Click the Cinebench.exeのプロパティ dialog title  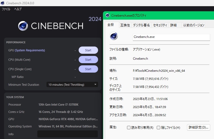[129, 16]
